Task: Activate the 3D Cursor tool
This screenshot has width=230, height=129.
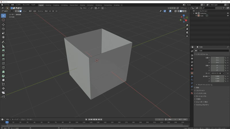Action: [x=3, y=20]
